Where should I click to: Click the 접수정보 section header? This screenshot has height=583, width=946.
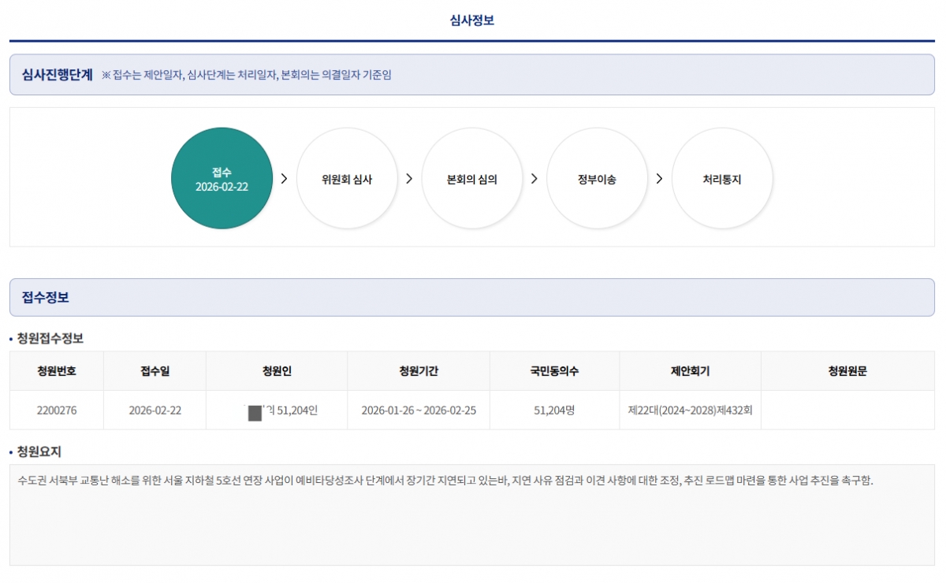pyautogui.click(x=46, y=298)
